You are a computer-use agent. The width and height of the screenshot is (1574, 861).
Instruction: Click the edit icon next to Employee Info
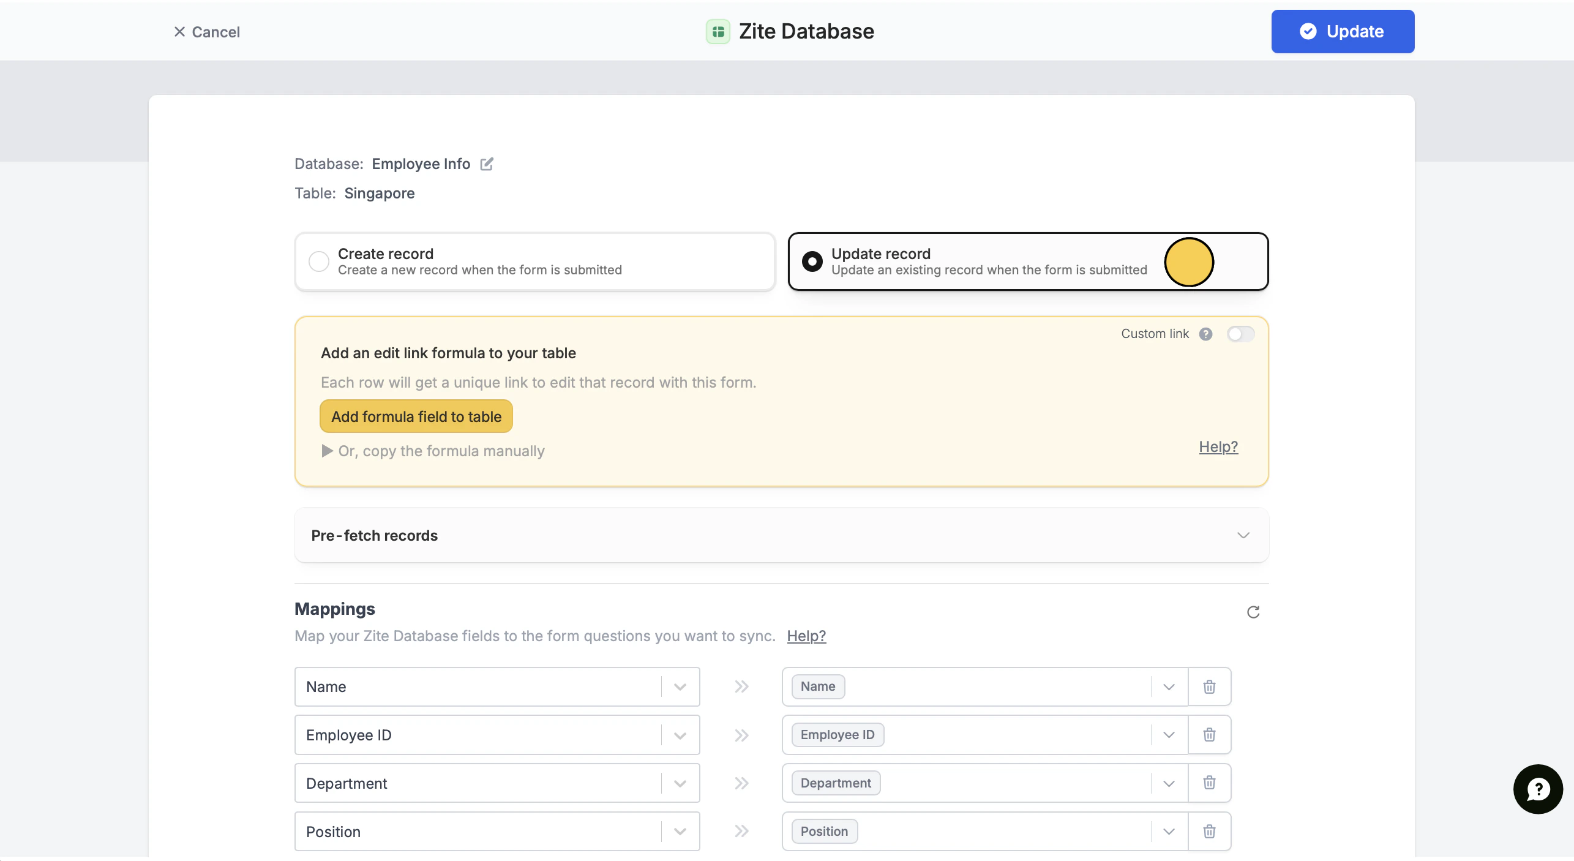point(487,164)
